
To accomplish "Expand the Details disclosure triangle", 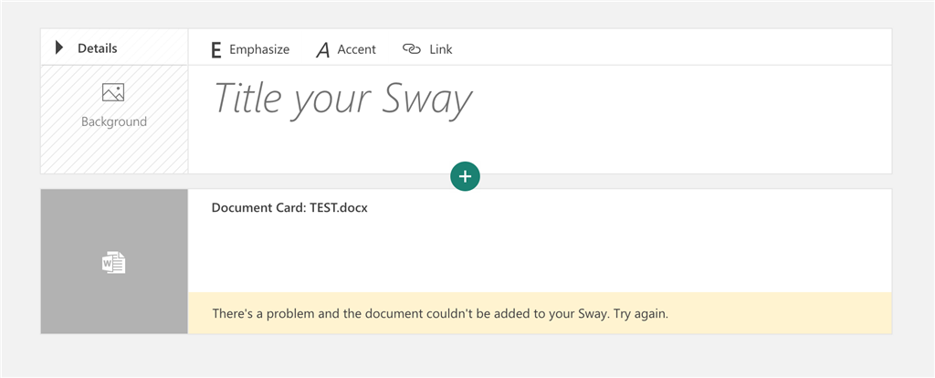I will [59, 48].
